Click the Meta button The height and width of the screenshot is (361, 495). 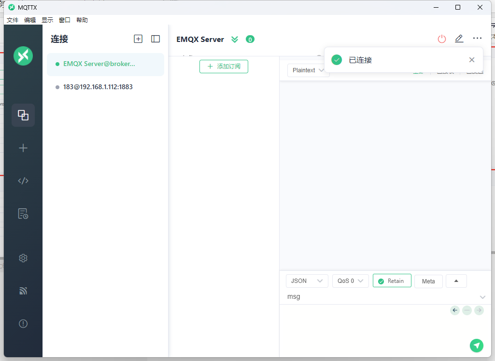pos(428,281)
